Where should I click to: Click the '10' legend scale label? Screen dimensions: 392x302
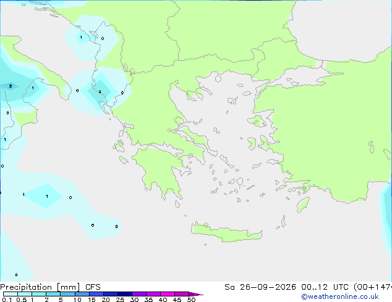[77, 300]
